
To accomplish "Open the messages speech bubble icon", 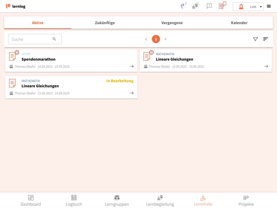I will point(209,6).
